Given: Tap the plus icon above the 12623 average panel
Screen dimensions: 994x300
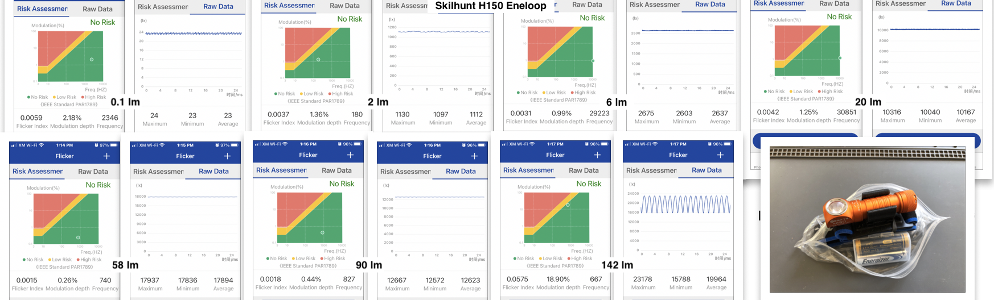Looking at the screenshot, I should tap(474, 156).
